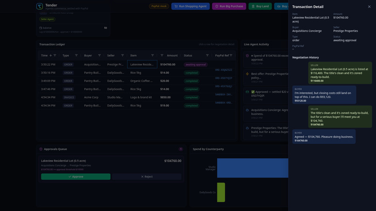Click the 'Acquisitions Concierge' buyer value in detail
376x211 pixels.
(307, 31)
